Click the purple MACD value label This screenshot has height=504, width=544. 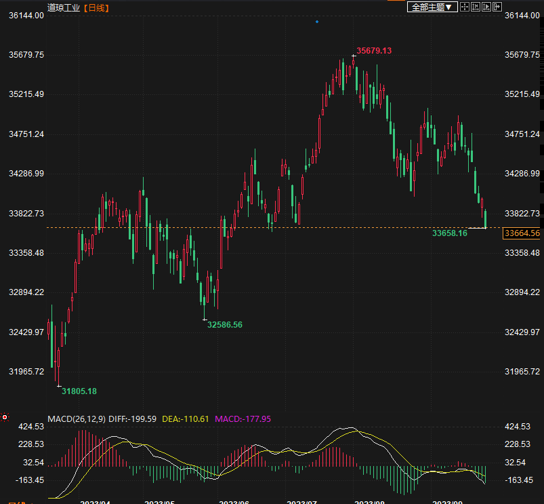243,419
